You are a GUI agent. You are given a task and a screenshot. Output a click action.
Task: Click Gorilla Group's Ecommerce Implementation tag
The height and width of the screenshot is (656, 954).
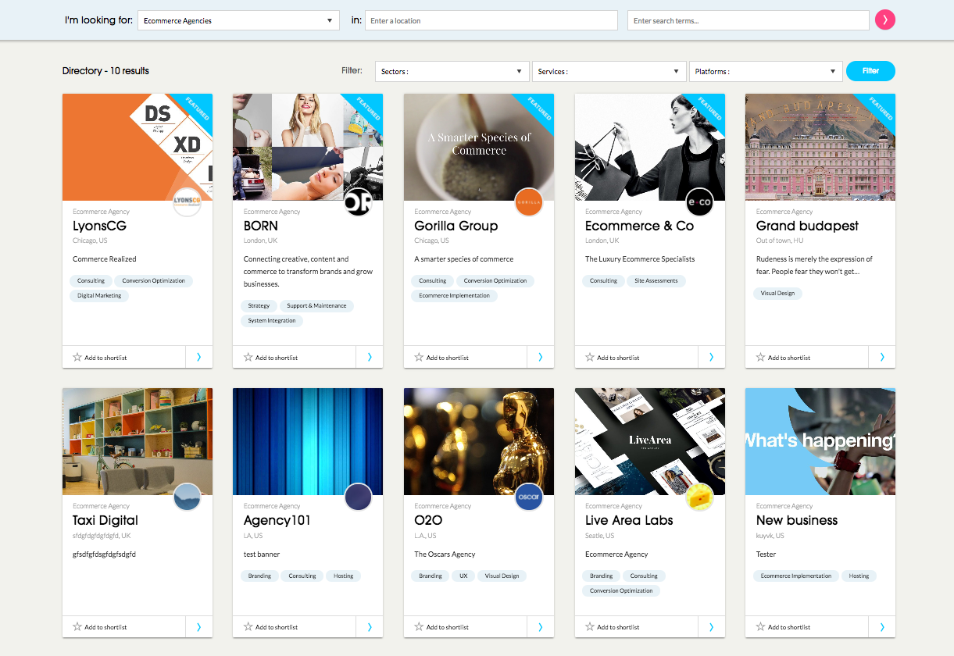click(x=455, y=296)
